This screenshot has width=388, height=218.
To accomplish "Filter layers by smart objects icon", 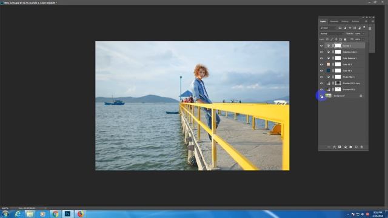I will click(360, 28).
